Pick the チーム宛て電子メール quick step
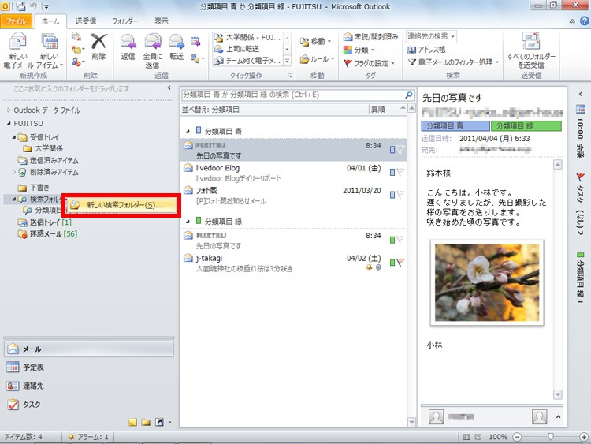591x444 pixels. (248, 61)
